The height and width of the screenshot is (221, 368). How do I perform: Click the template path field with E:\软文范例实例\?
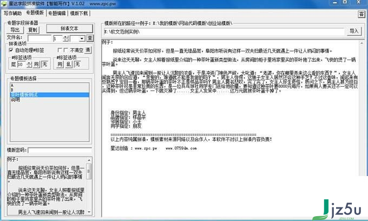(225, 31)
